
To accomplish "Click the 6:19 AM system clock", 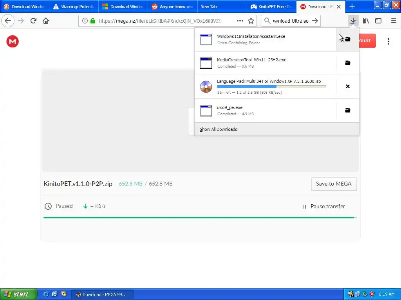I will tap(387, 295).
